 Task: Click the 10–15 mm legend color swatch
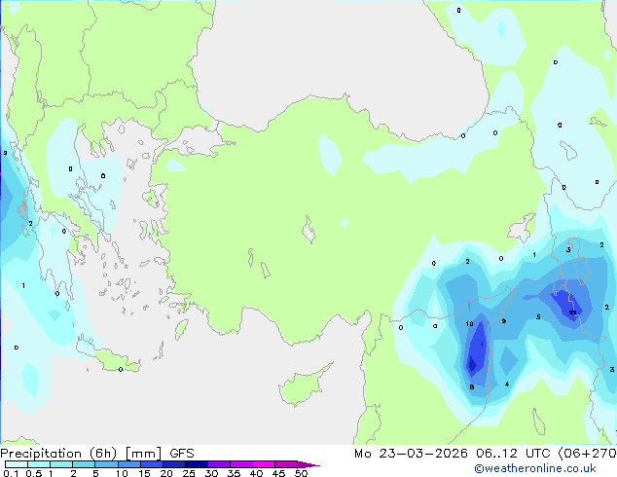(x=129, y=464)
